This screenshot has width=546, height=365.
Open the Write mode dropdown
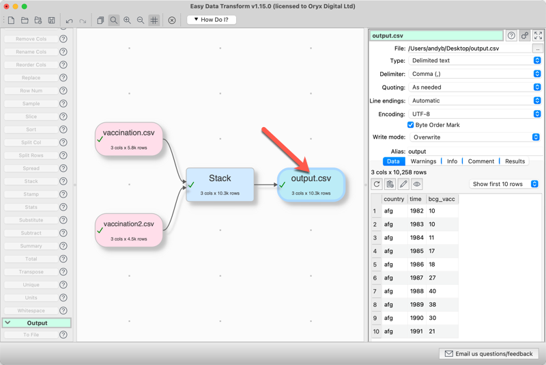(475, 137)
